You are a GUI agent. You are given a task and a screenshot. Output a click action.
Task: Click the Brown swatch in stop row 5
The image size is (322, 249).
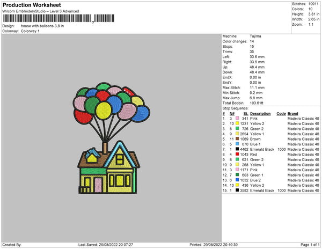tap(237, 139)
